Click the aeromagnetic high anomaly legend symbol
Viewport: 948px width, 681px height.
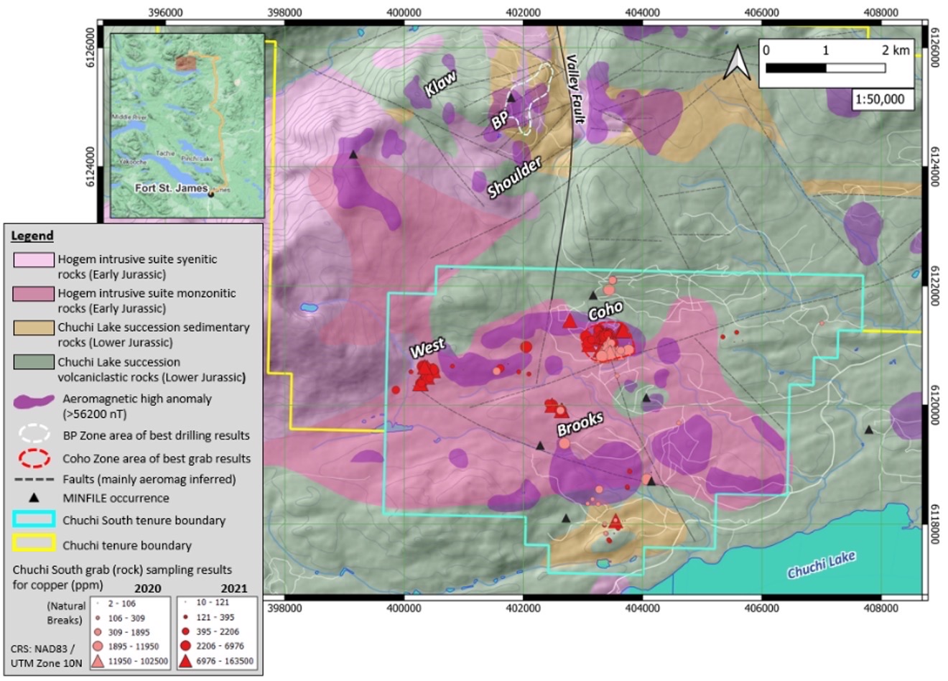point(34,401)
